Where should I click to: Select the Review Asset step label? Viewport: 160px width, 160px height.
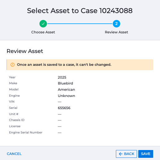[x=117, y=32]
